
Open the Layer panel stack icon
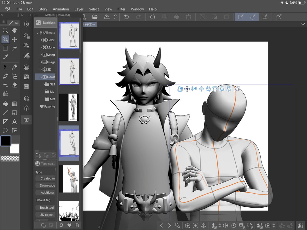coord(27,108)
